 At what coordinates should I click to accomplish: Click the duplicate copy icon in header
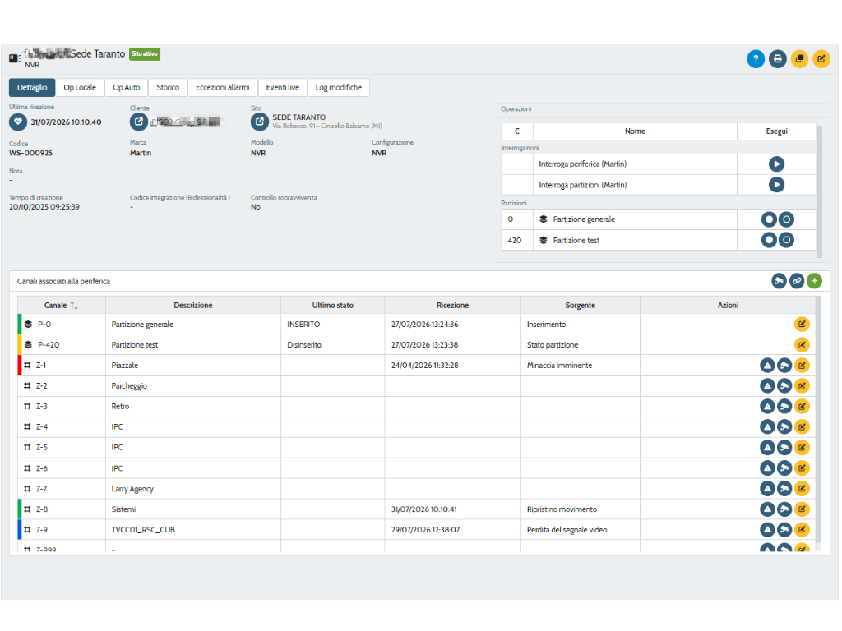[799, 59]
